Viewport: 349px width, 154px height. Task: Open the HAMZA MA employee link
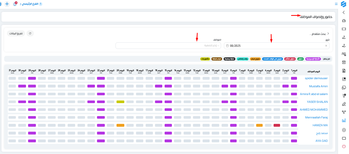(320, 125)
